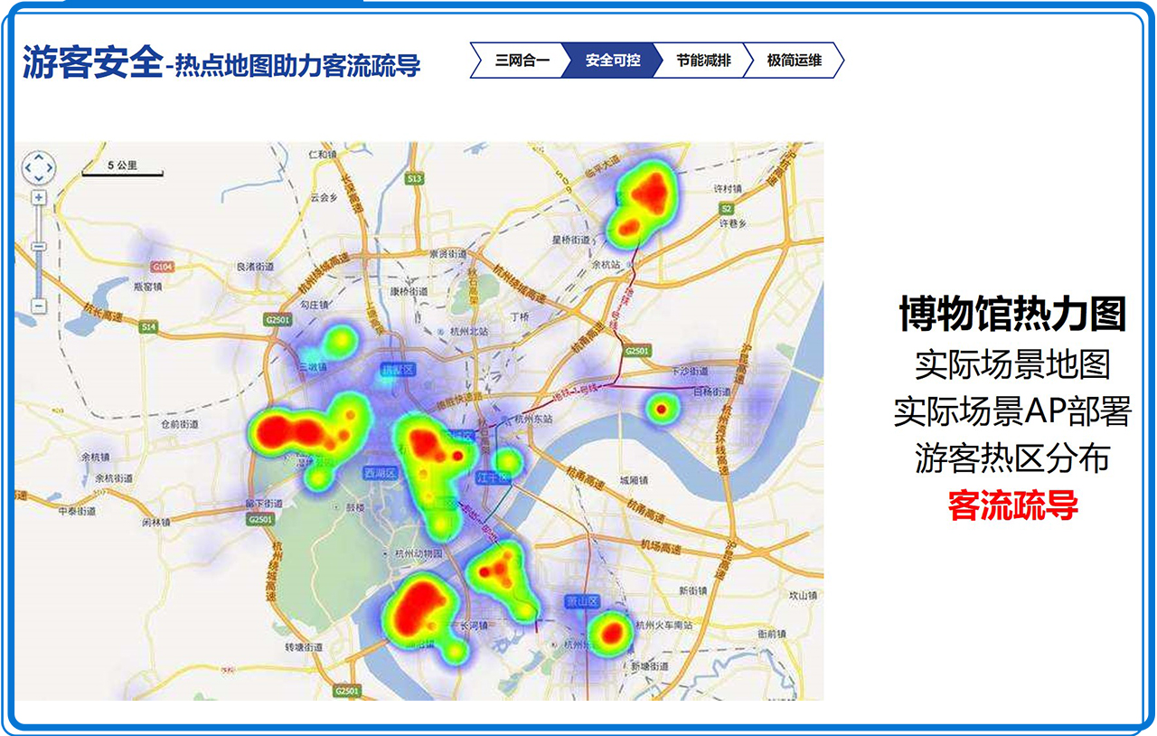This screenshot has height=736, width=1157.
Task: Click the 康桥街道 label
Action: (x=408, y=292)
